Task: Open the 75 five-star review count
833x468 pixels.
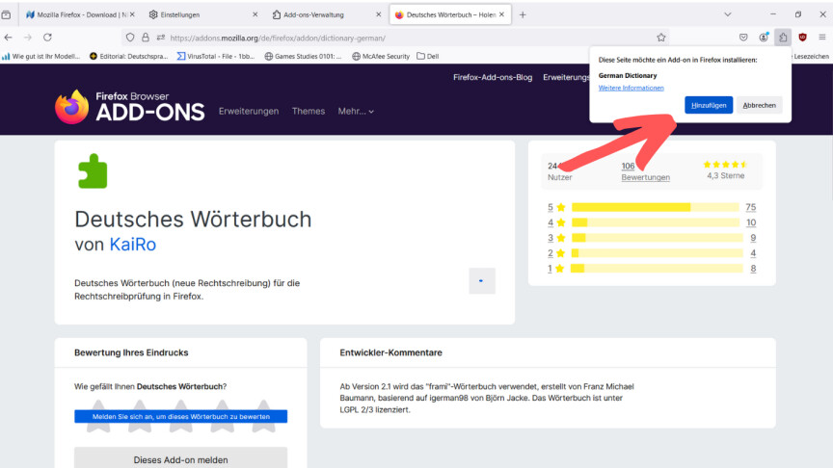Action: (751, 207)
